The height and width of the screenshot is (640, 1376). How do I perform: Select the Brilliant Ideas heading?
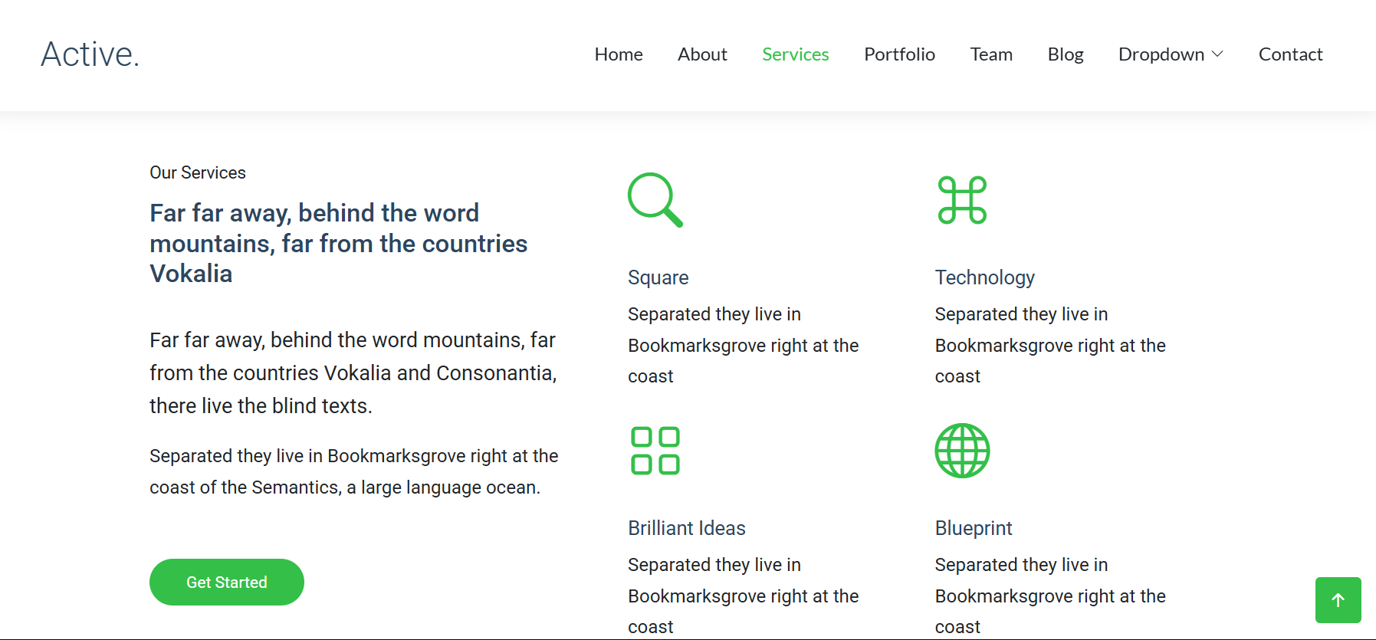point(686,528)
